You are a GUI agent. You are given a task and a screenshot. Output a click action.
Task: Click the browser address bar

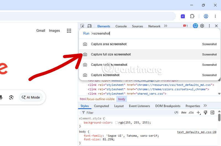[x=87, y=16]
